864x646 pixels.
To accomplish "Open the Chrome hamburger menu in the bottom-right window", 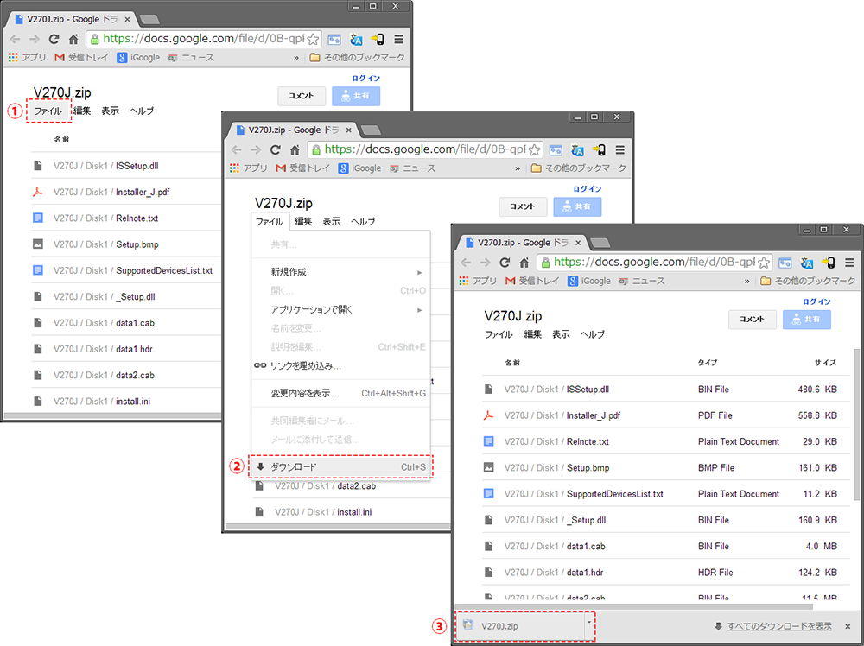I will click(849, 262).
